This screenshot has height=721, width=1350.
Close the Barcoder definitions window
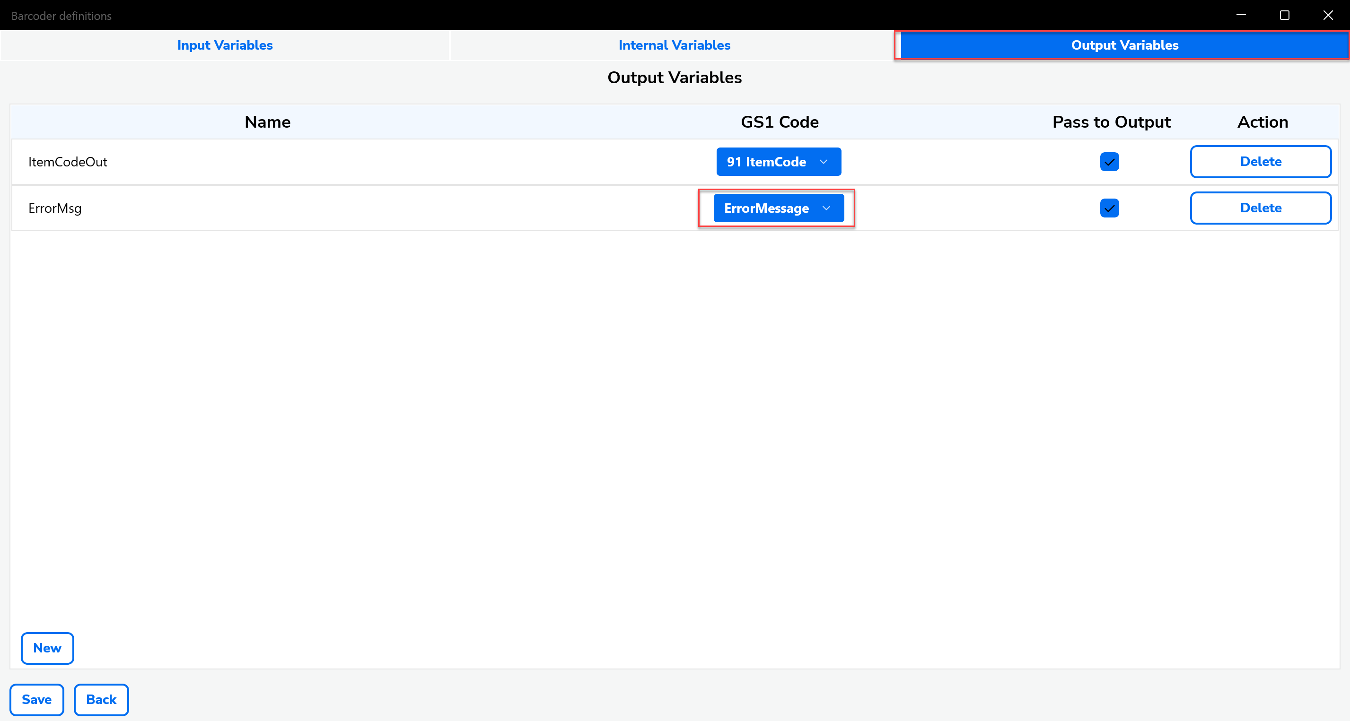pos(1328,15)
